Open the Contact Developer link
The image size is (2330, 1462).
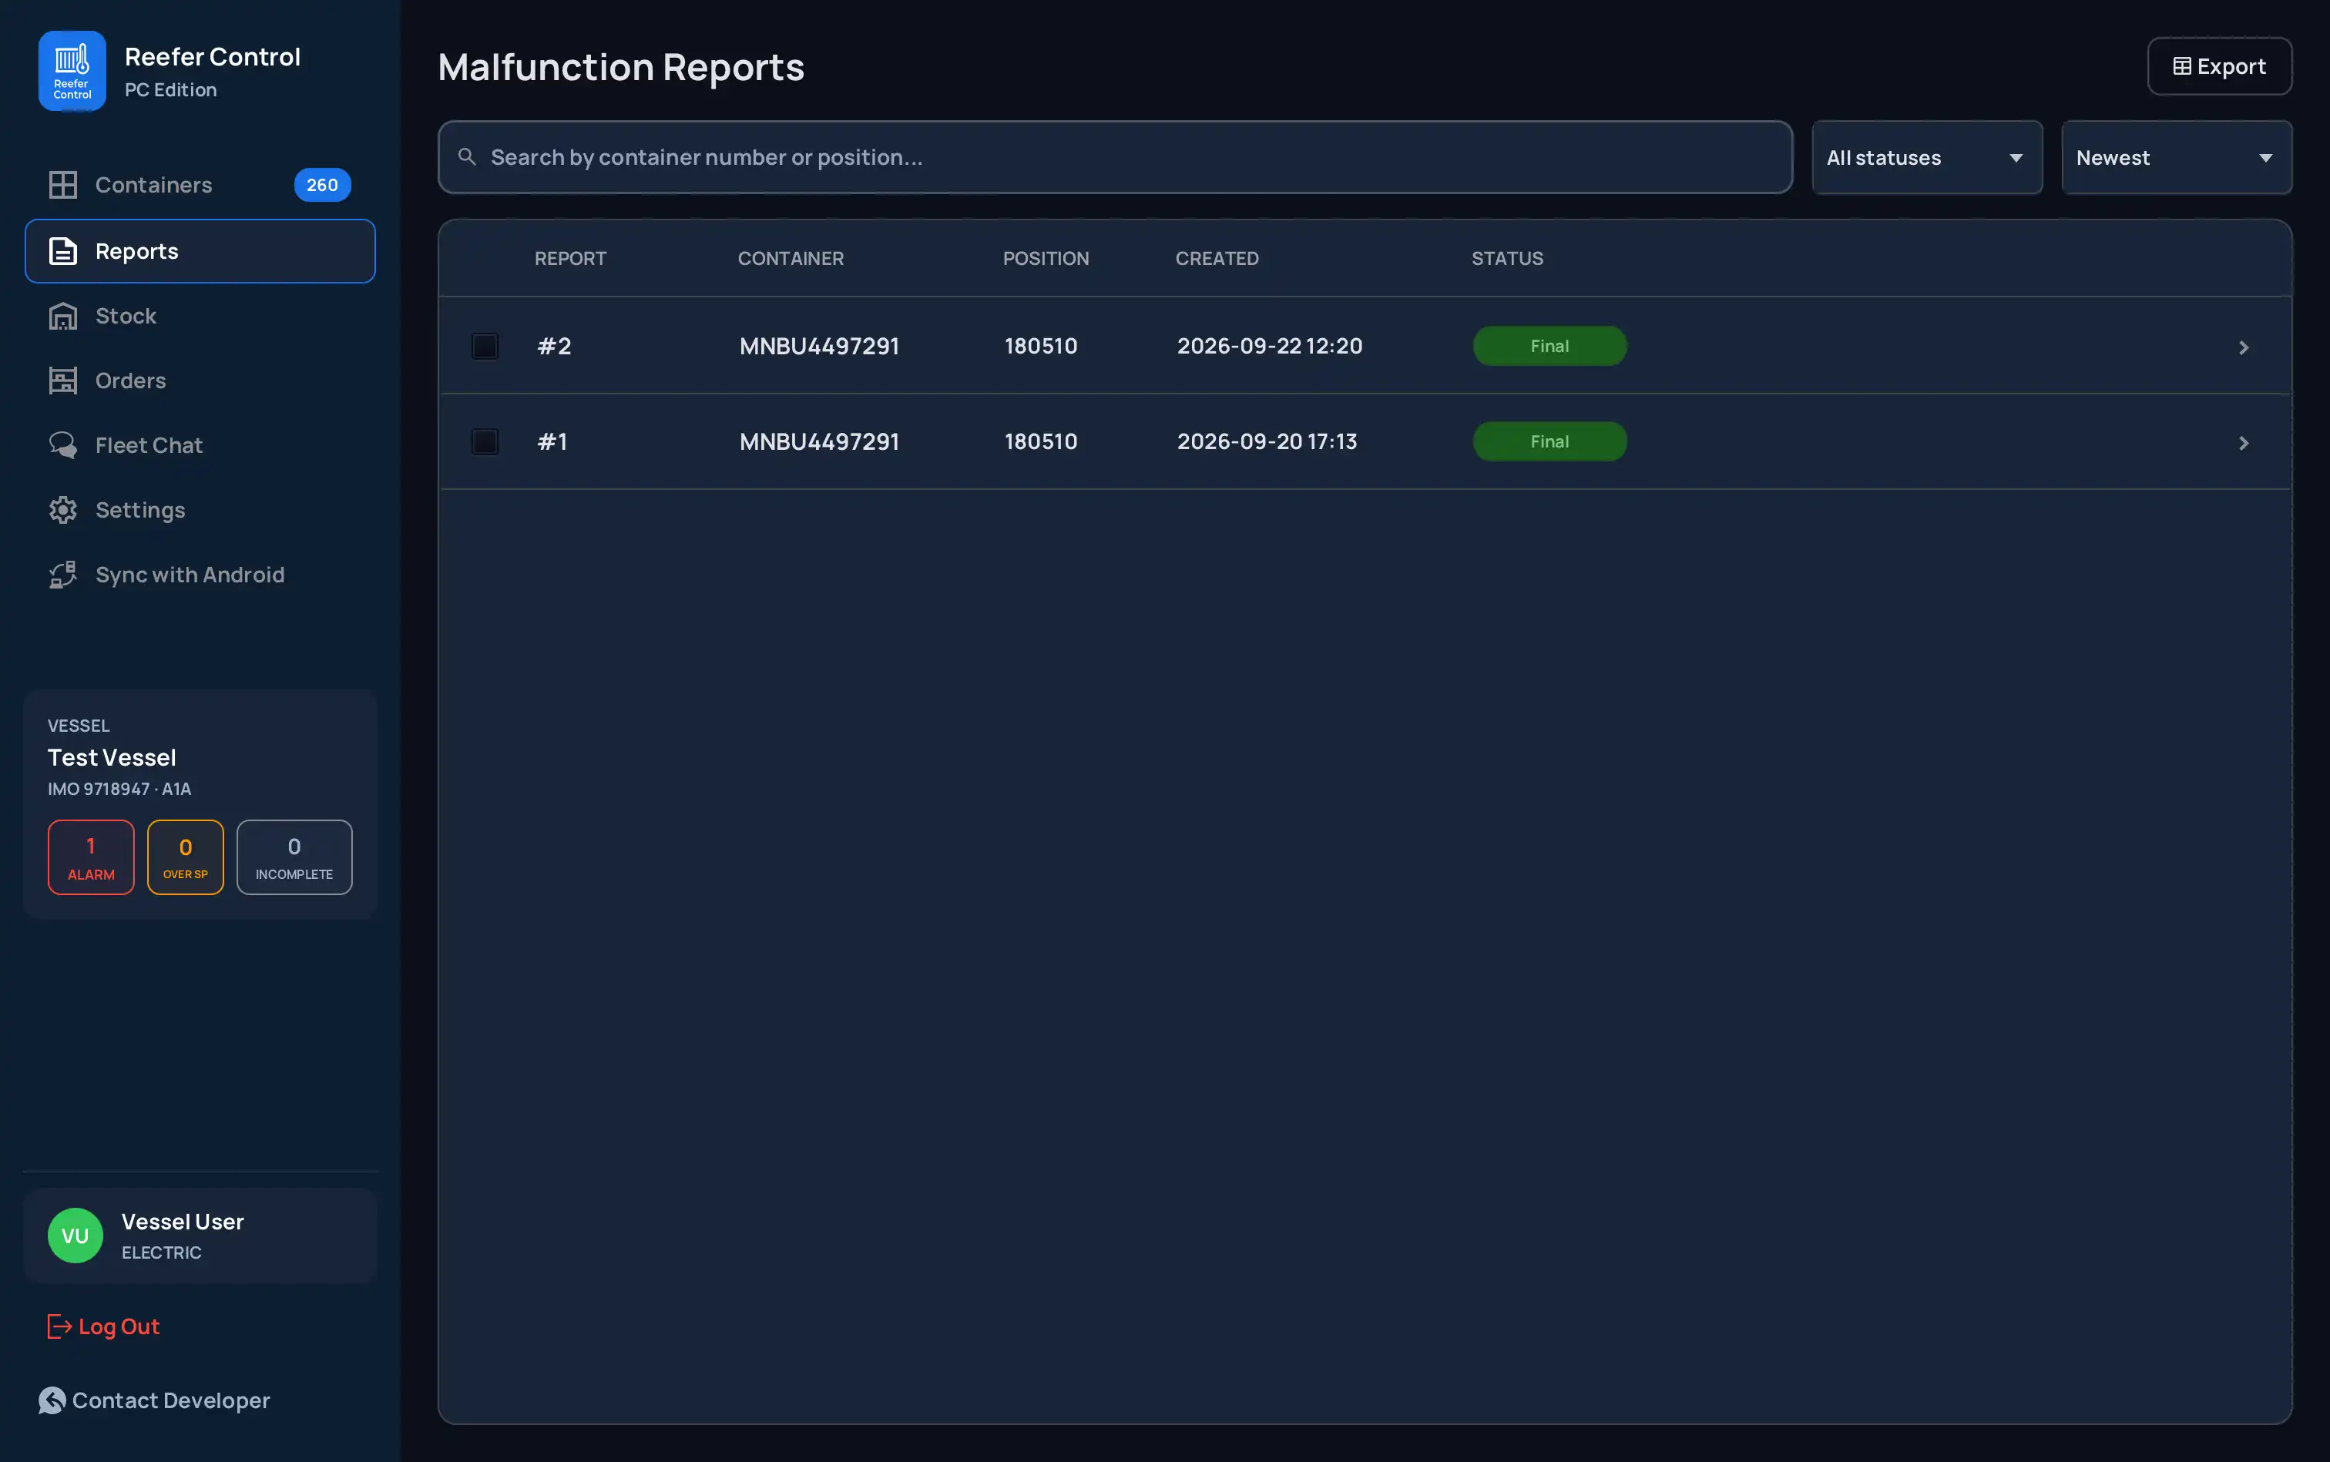pyautogui.click(x=154, y=1400)
